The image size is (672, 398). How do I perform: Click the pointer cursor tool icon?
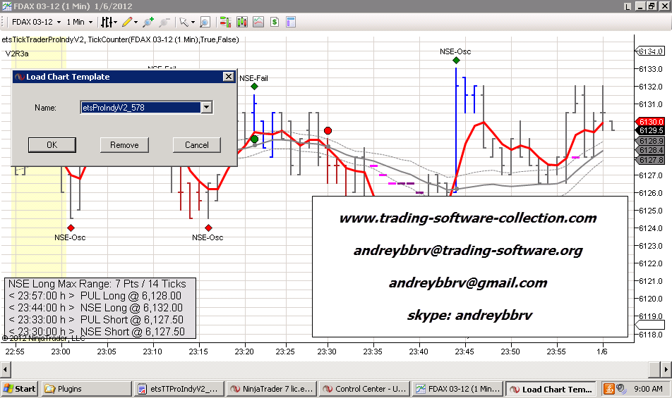point(184,23)
